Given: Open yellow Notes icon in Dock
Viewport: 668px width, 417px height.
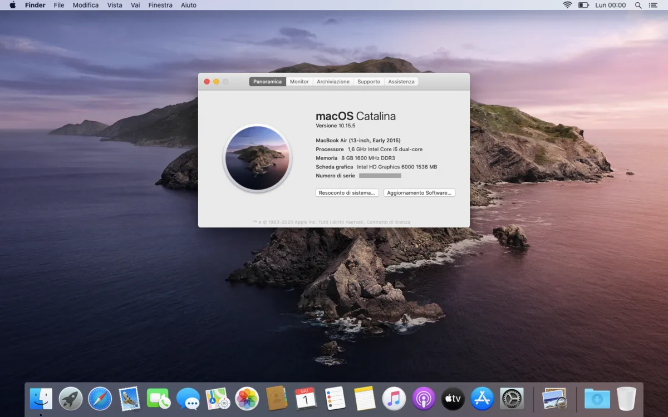Looking at the screenshot, I should click(365, 399).
